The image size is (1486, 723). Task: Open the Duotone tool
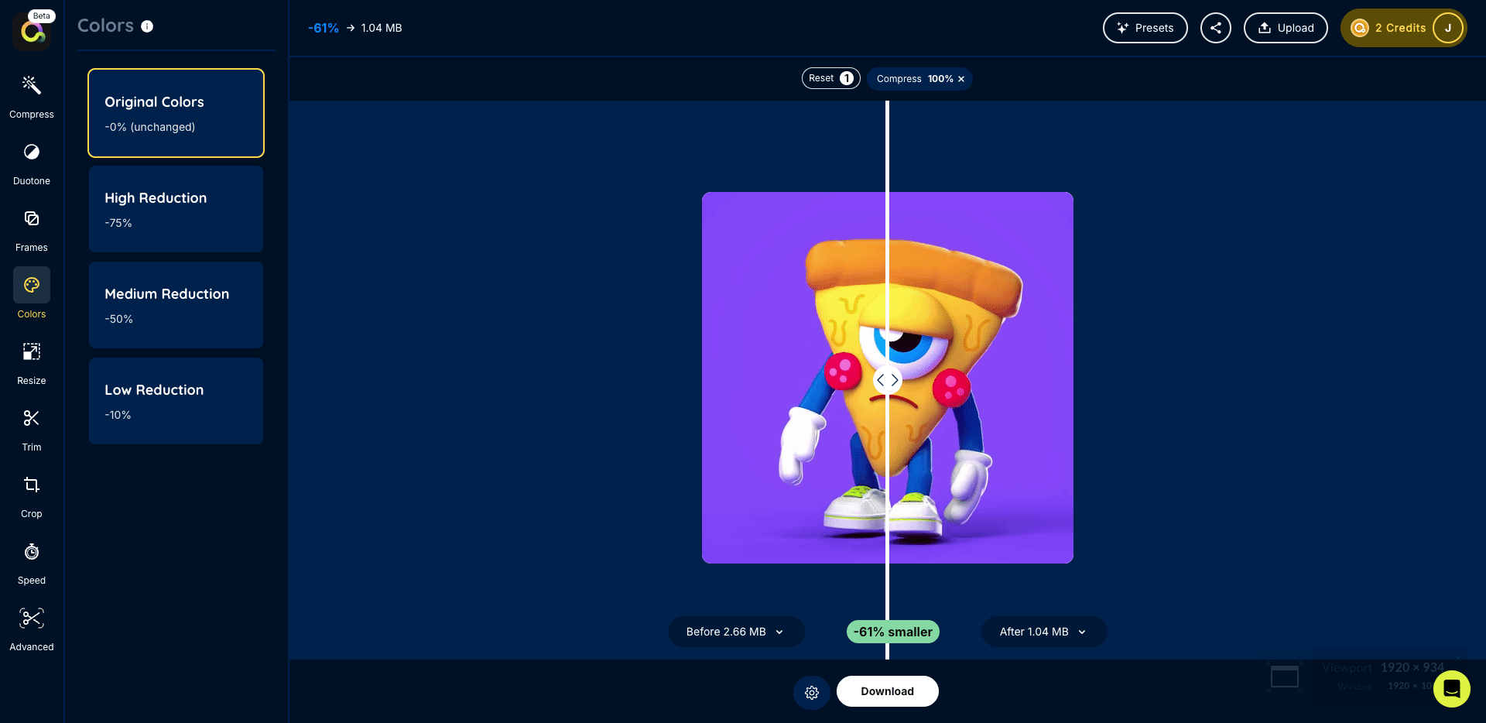32,163
